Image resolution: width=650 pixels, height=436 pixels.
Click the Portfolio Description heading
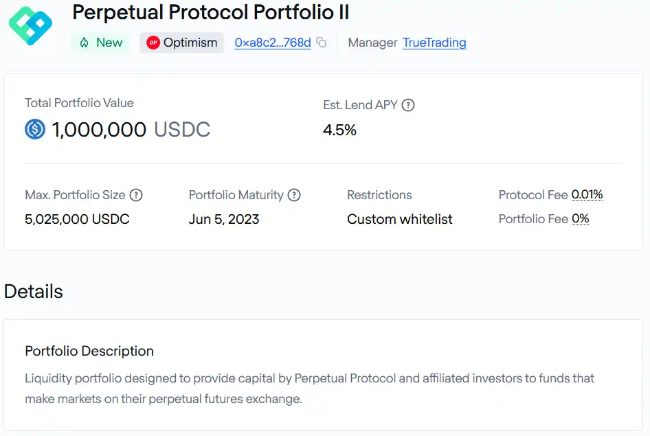click(89, 351)
